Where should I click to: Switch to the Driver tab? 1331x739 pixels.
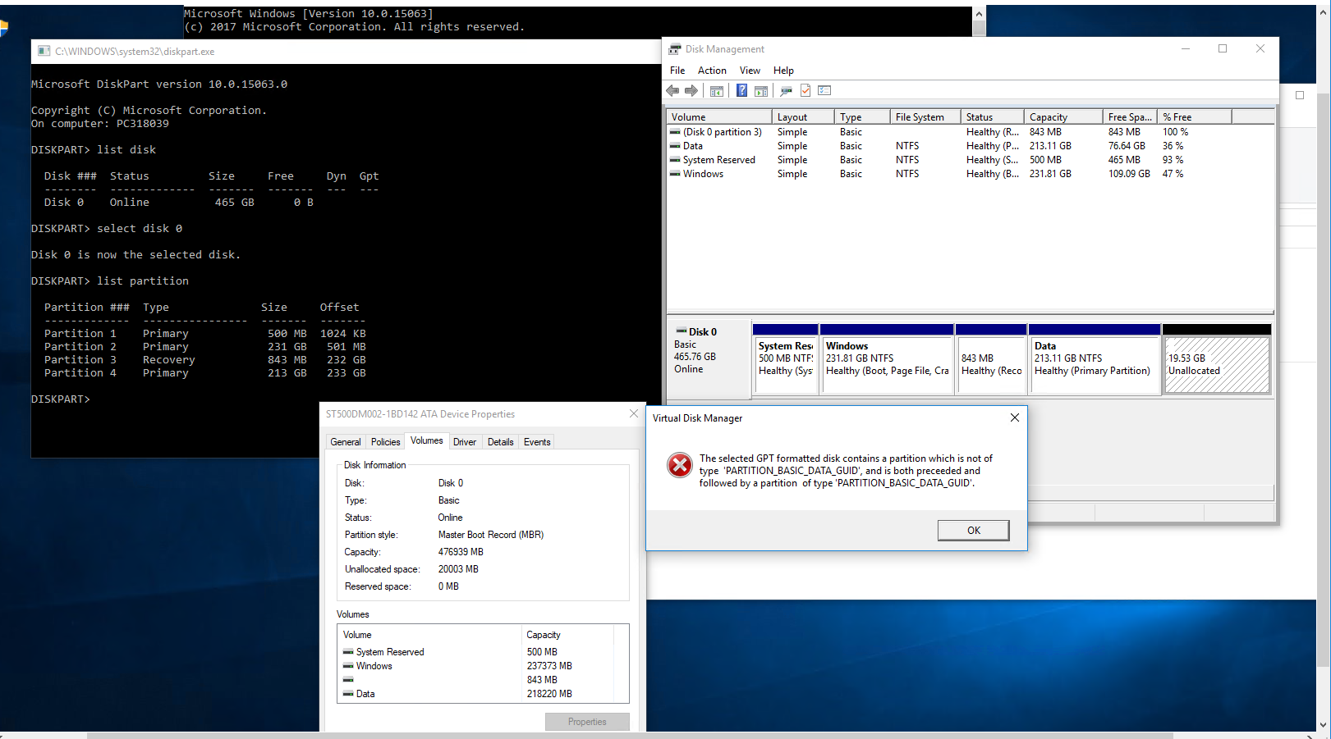pos(465,442)
